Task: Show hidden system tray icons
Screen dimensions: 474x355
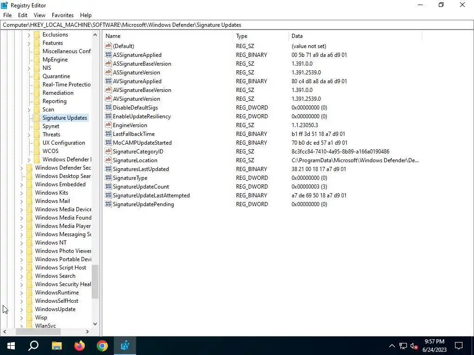Action: [x=392, y=346]
